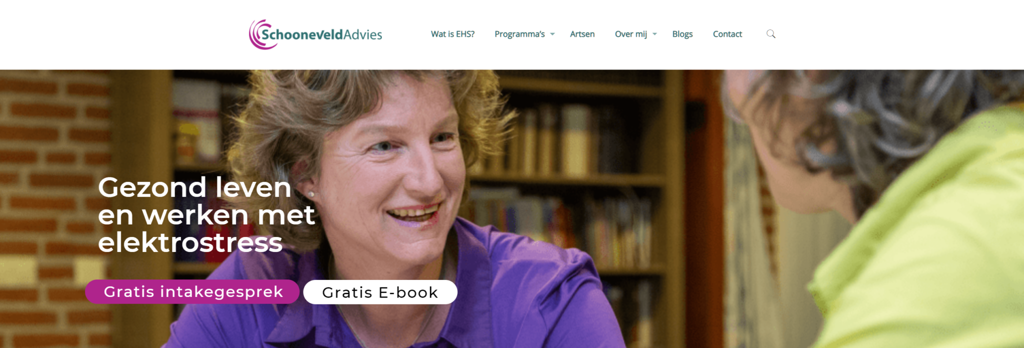Go home via SchooneveldAdvies logo text
1024x348 pixels.
click(x=321, y=34)
